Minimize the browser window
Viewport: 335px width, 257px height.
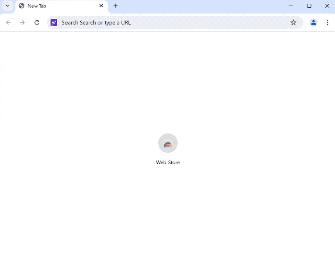(291, 6)
